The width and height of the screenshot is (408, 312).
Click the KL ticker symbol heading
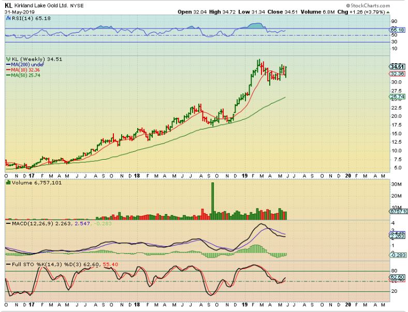(x=8, y=5)
